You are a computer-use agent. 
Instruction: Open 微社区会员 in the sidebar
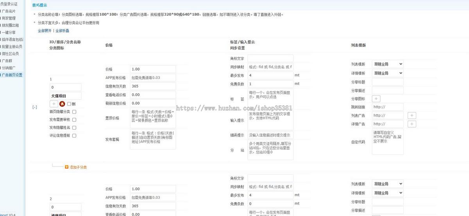tap(10, 54)
